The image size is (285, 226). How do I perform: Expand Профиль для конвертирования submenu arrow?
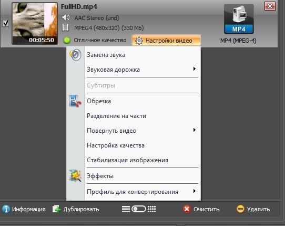195,191
